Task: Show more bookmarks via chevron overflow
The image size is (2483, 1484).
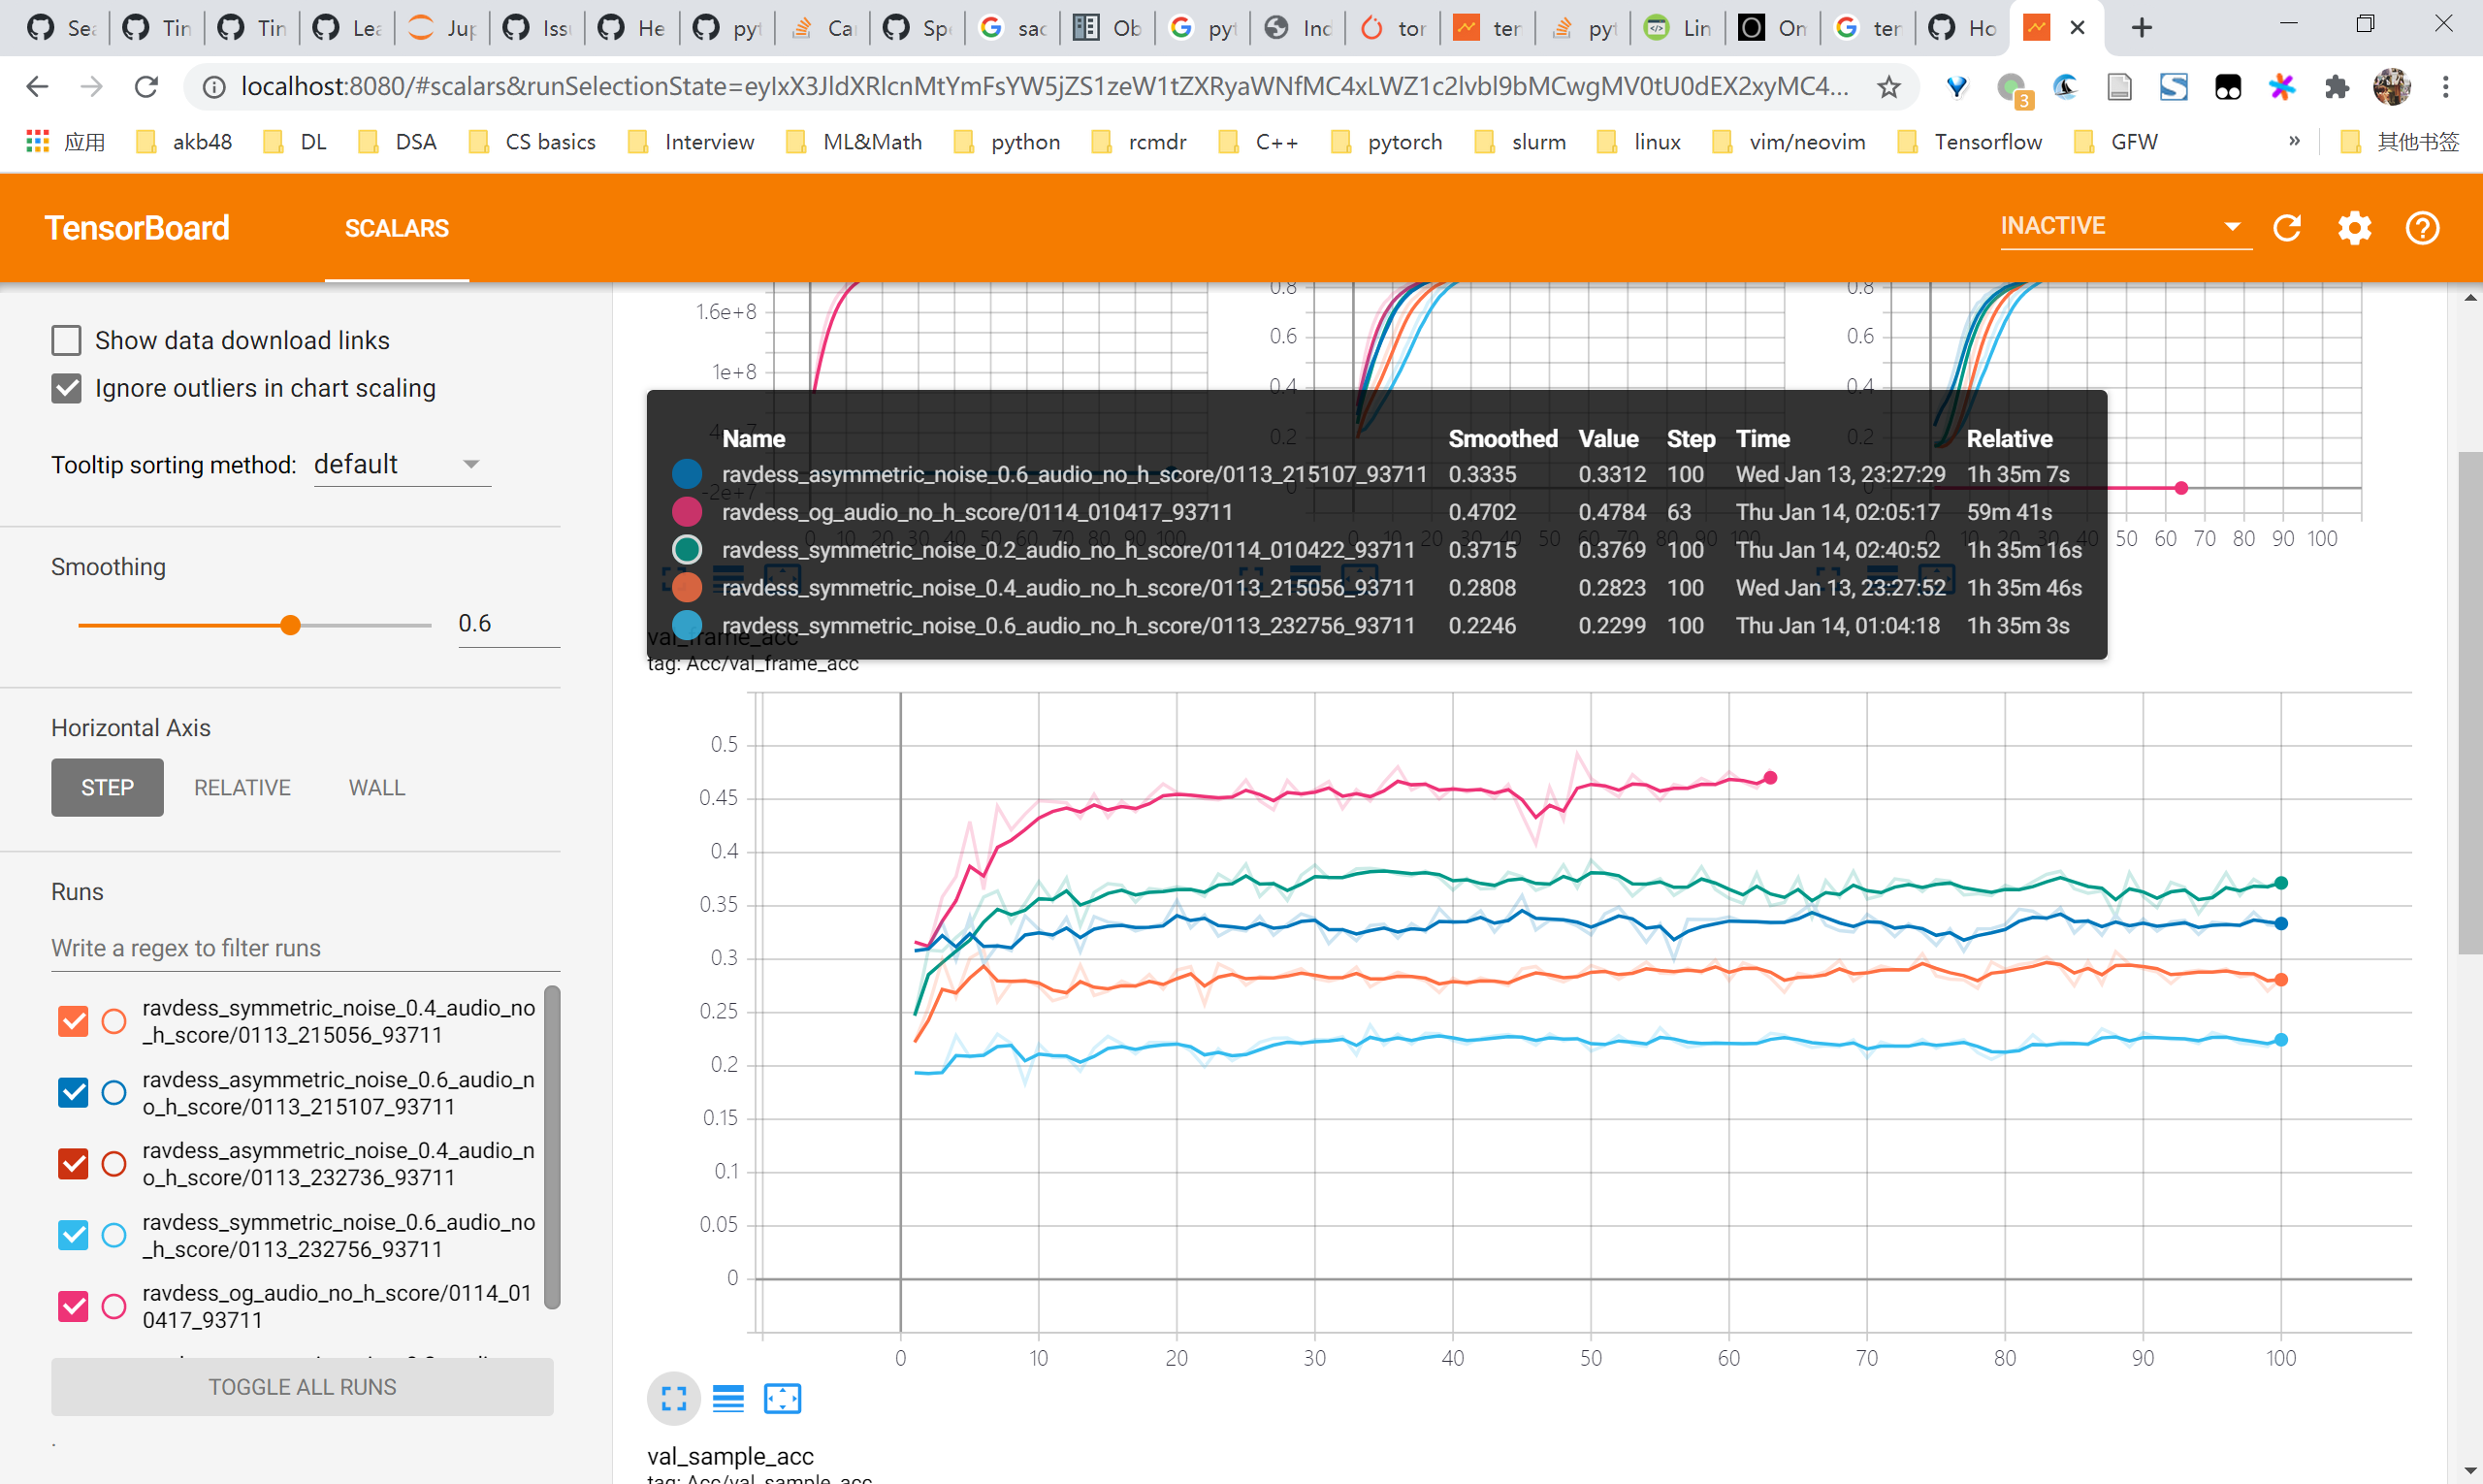Action: tap(2294, 141)
